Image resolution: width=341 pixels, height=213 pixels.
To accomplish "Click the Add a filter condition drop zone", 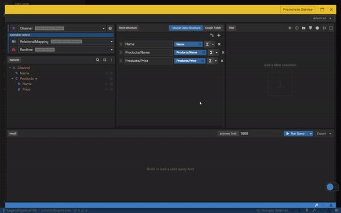I will pos(280,84).
